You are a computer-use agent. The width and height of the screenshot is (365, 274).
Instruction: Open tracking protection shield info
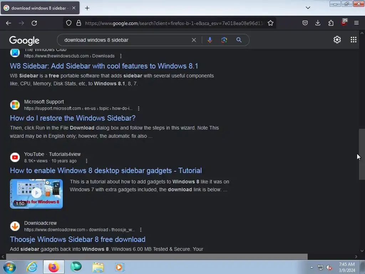69,23
